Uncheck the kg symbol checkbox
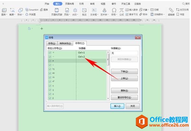The width and height of the screenshot is (191, 131). (50, 69)
